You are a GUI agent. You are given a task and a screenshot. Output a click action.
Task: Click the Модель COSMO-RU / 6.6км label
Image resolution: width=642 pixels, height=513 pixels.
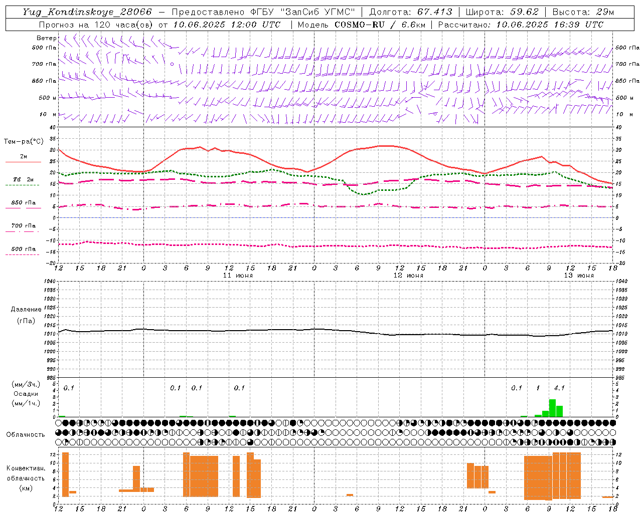tap(361, 25)
